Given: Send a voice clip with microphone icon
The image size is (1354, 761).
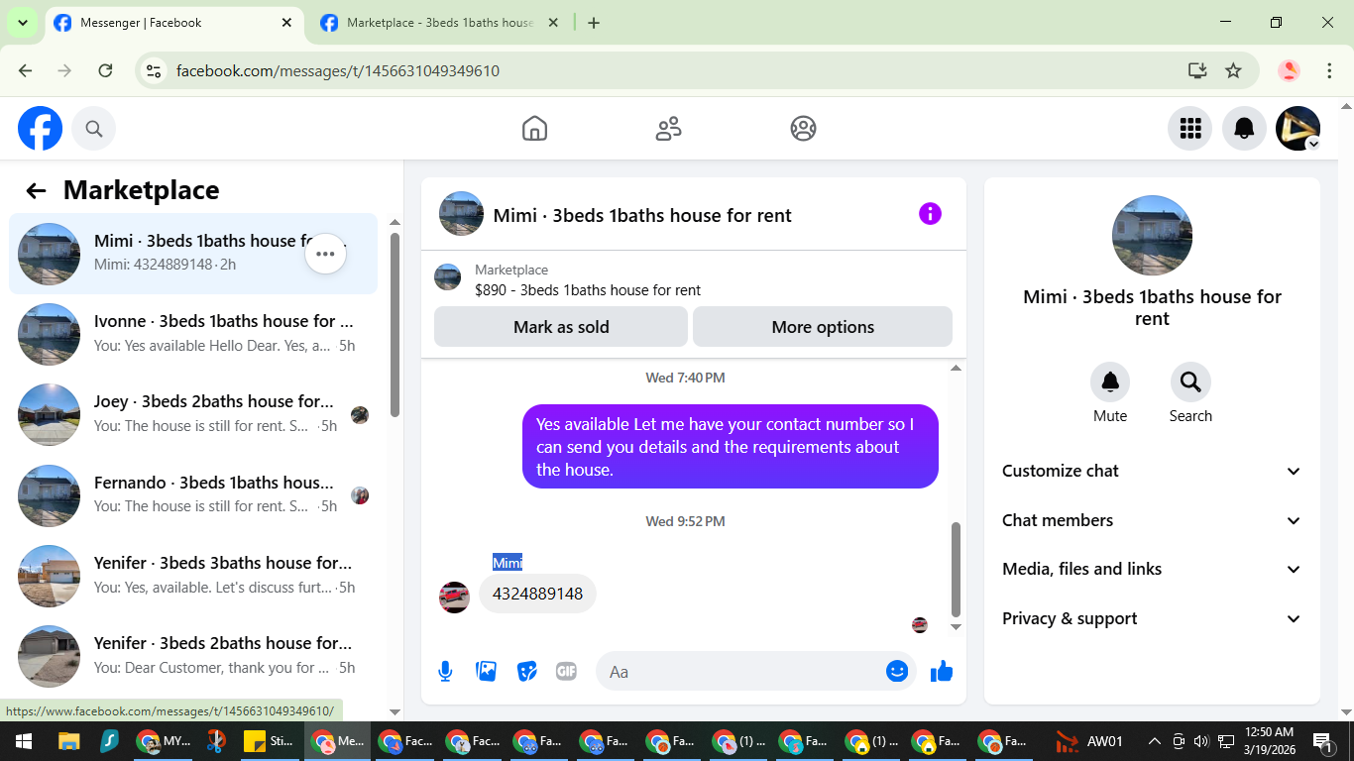Looking at the screenshot, I should 446,672.
